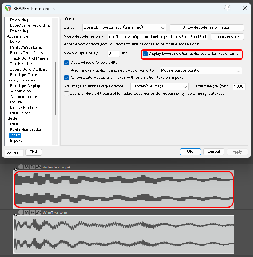253x257 pixels.
Task: Open Still image thumbnail display mode dropdown
Action: (159, 86)
